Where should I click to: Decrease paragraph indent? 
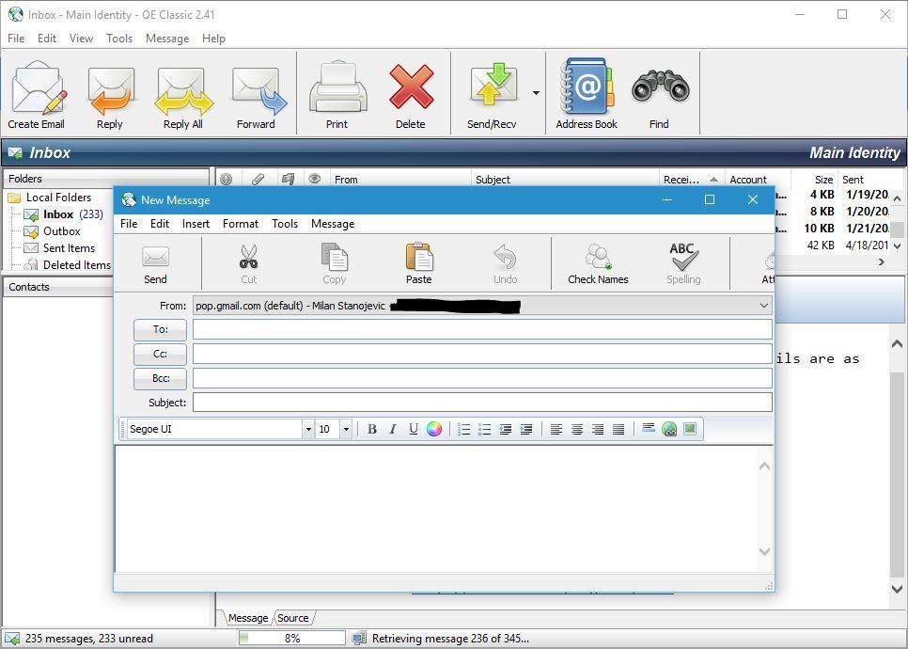click(x=506, y=430)
